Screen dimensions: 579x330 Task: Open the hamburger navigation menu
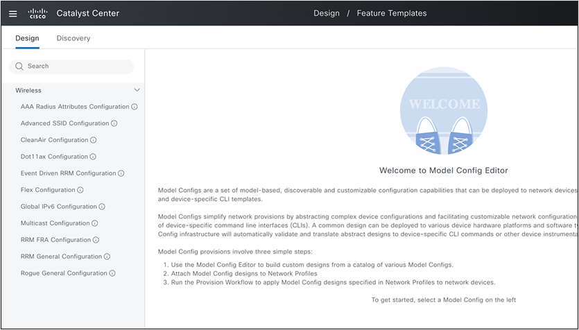pyautogui.click(x=13, y=14)
